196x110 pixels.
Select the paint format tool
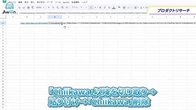click(33, 8)
